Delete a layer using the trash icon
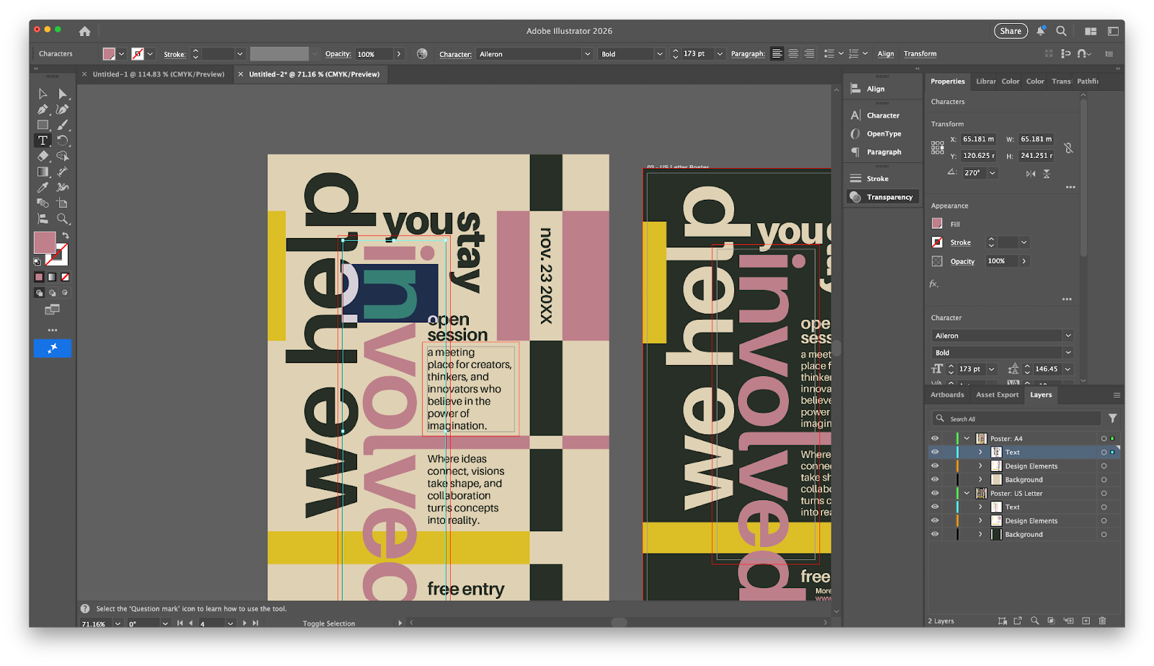 pyautogui.click(x=1102, y=621)
